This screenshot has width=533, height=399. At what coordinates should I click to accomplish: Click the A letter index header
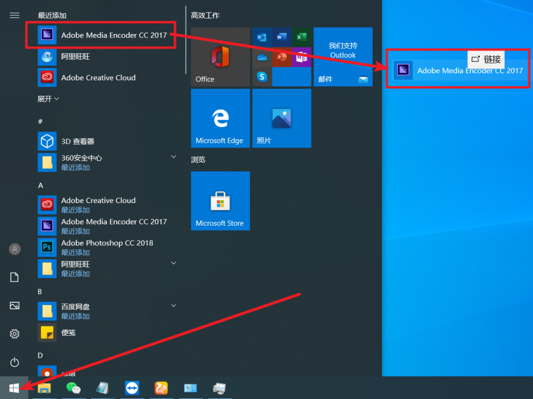point(40,185)
